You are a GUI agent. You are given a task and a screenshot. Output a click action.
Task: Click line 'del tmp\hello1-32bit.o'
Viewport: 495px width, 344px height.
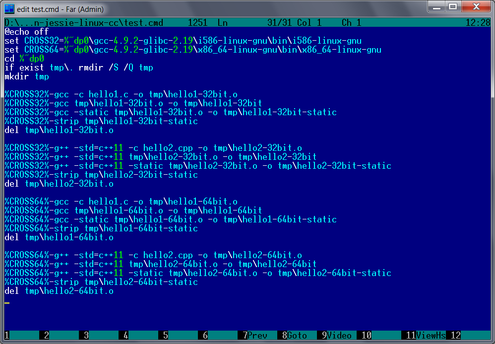[x=59, y=130]
